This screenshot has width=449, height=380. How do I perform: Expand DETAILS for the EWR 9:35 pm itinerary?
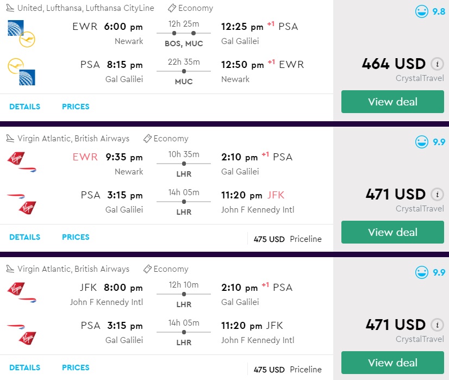24,237
